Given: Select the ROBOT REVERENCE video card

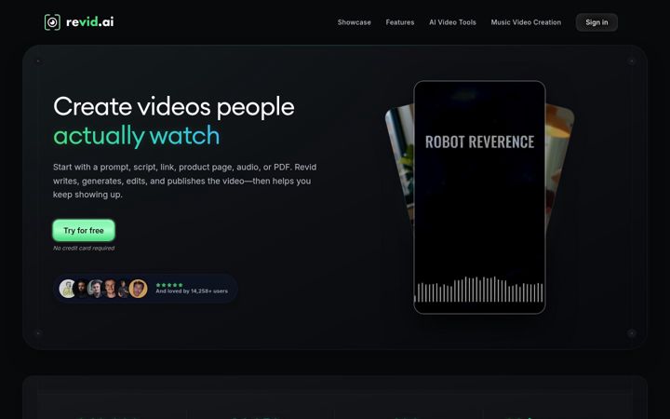Looking at the screenshot, I should pyautogui.click(x=479, y=197).
